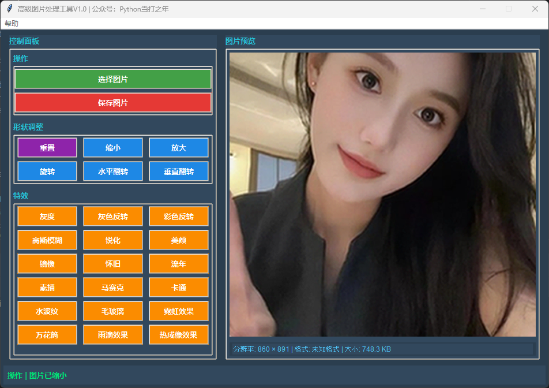
Task: Apply the 灰度 grayscale effect
Action: point(47,217)
